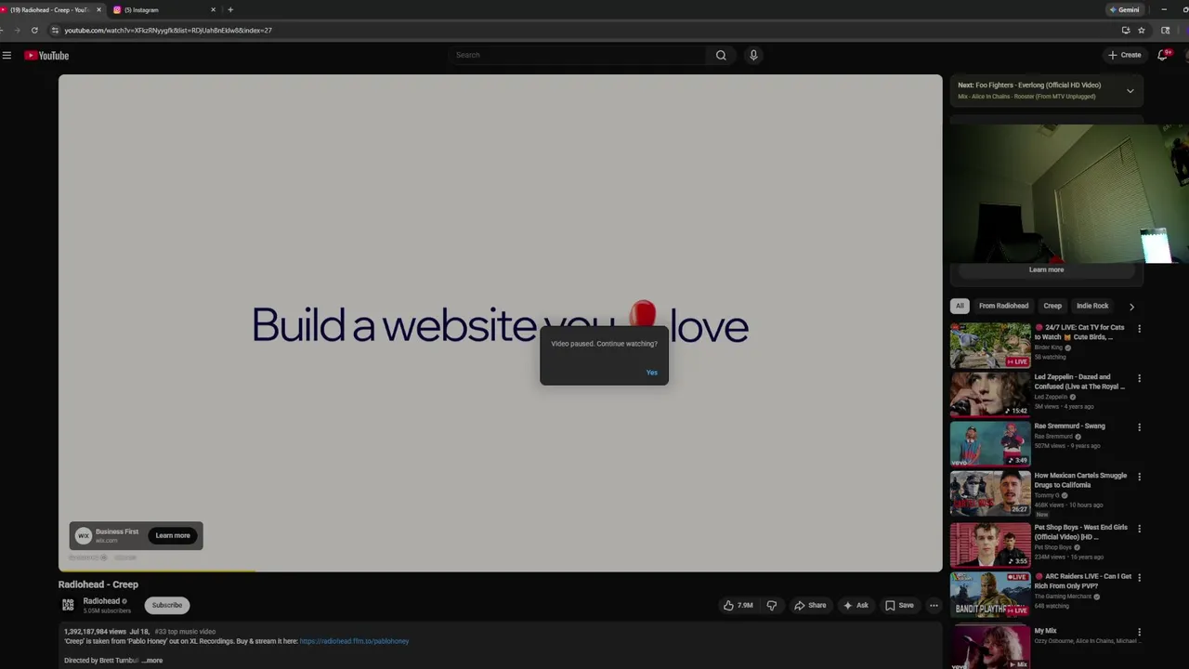This screenshot has width=1189, height=669.
Task: Open options for Rae Sremmurd - Swang
Action: point(1139,427)
